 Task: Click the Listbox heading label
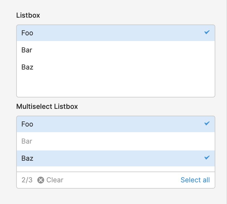[28, 15]
